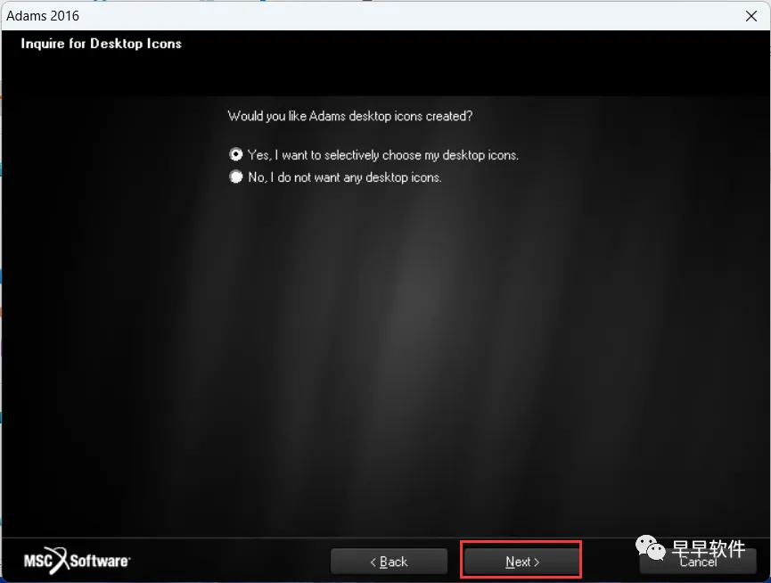The image size is (771, 583).
Task: Go back using the Back button
Action: (x=389, y=562)
